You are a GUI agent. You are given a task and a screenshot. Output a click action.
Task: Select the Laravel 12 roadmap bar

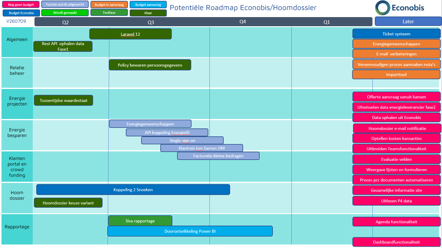pos(131,34)
